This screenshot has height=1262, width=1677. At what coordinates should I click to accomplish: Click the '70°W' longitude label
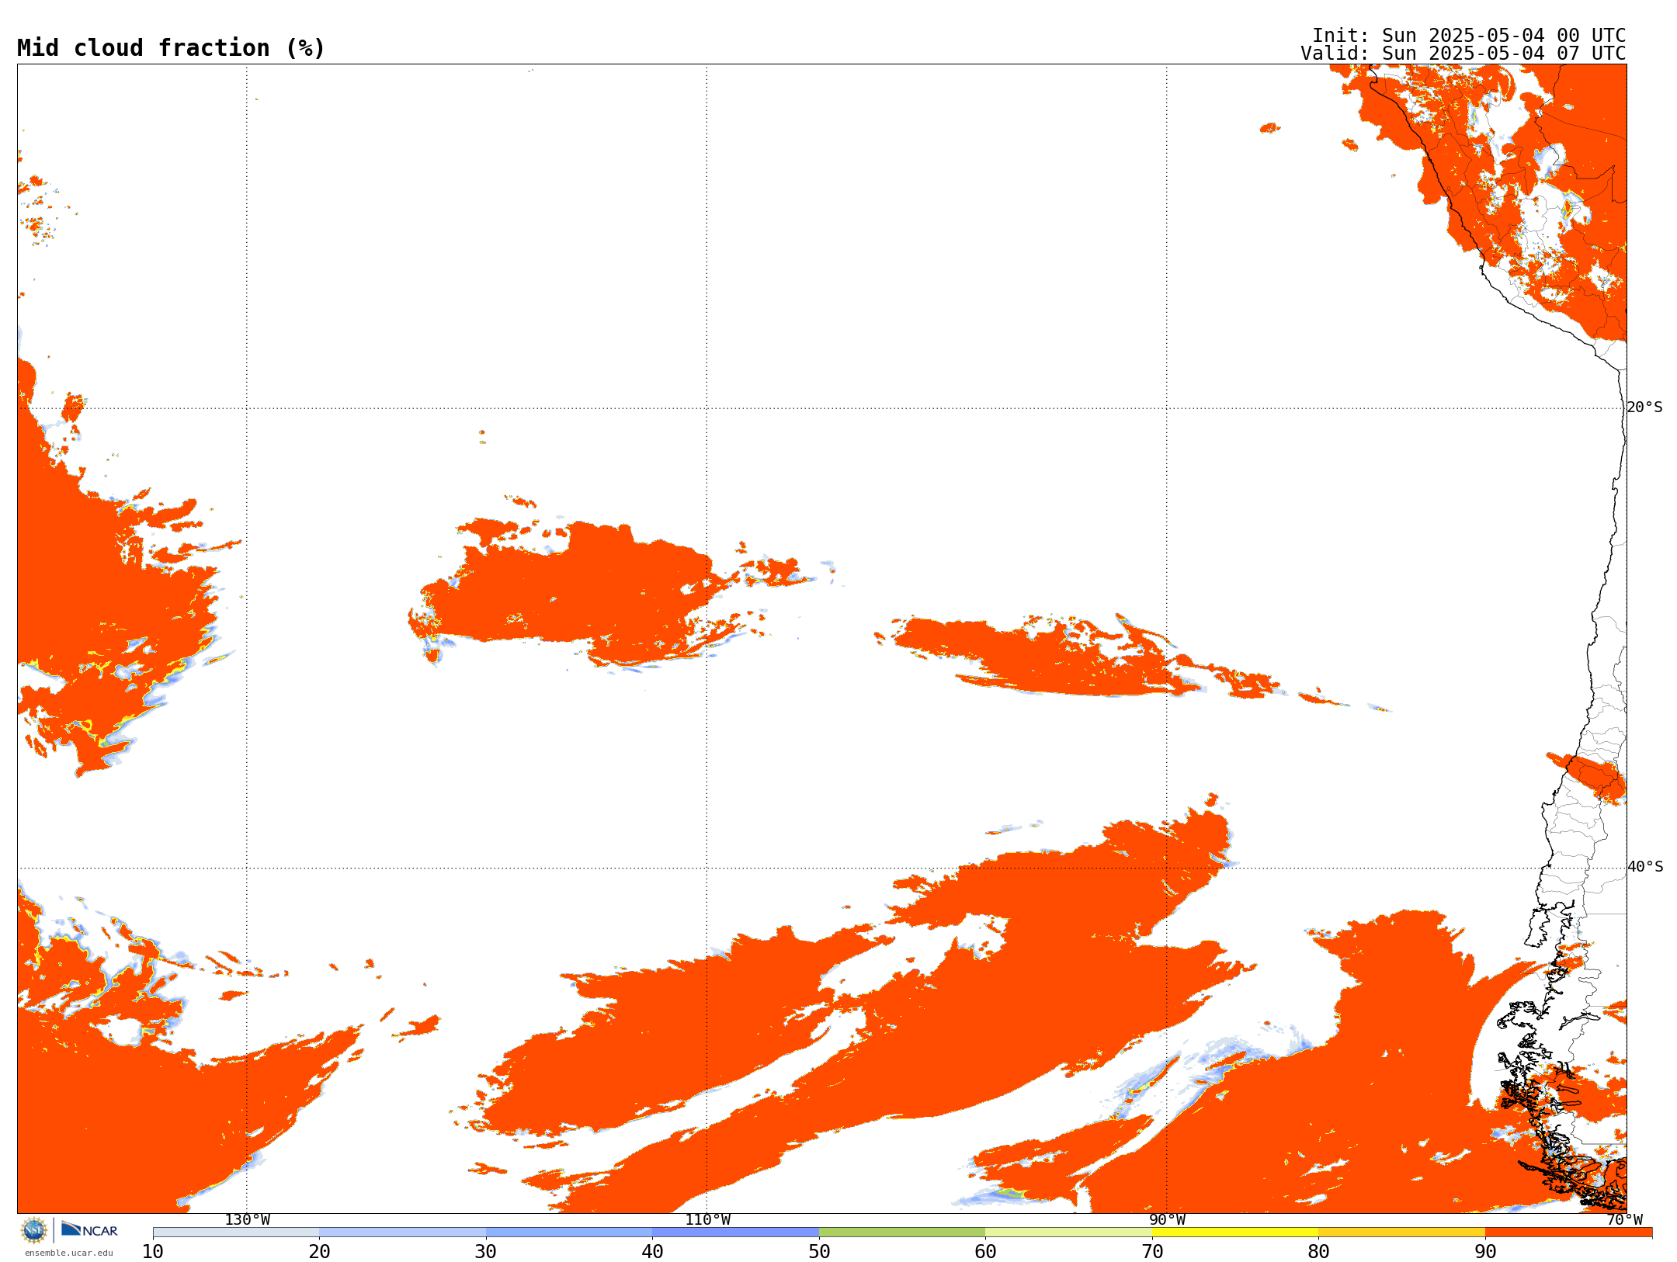pyautogui.click(x=1624, y=1220)
